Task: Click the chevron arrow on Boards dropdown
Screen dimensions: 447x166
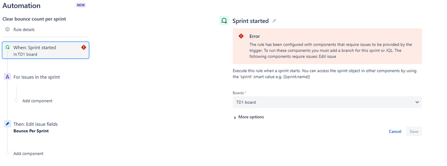Action: coord(417,102)
